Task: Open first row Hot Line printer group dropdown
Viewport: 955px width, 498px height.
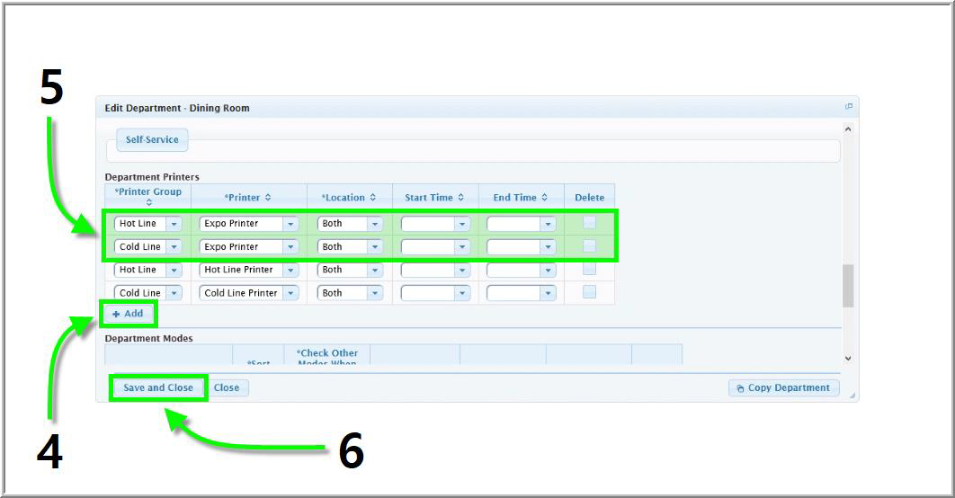Action: (174, 224)
